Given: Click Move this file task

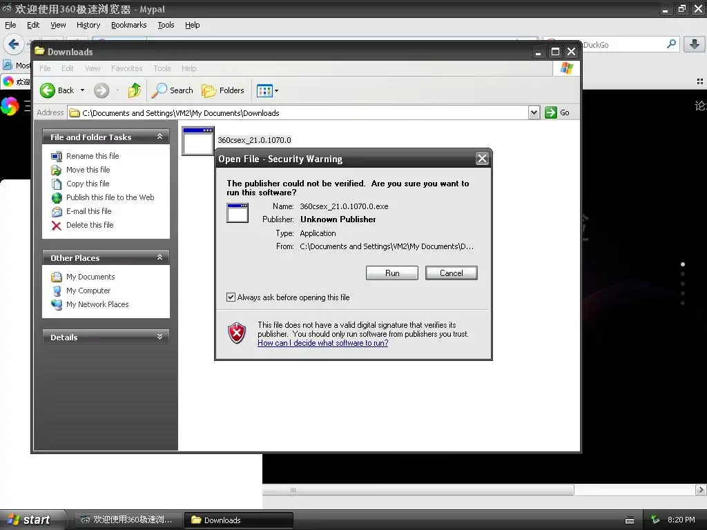Looking at the screenshot, I should click(x=88, y=170).
